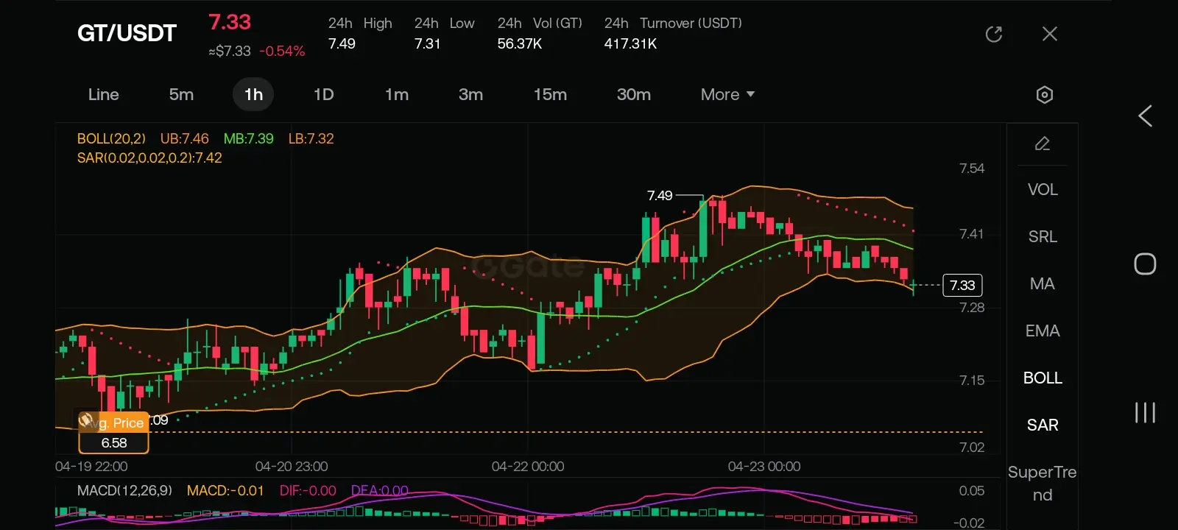Tap the 04-19 22:00 time label
This screenshot has height=530, width=1178.
[91, 467]
